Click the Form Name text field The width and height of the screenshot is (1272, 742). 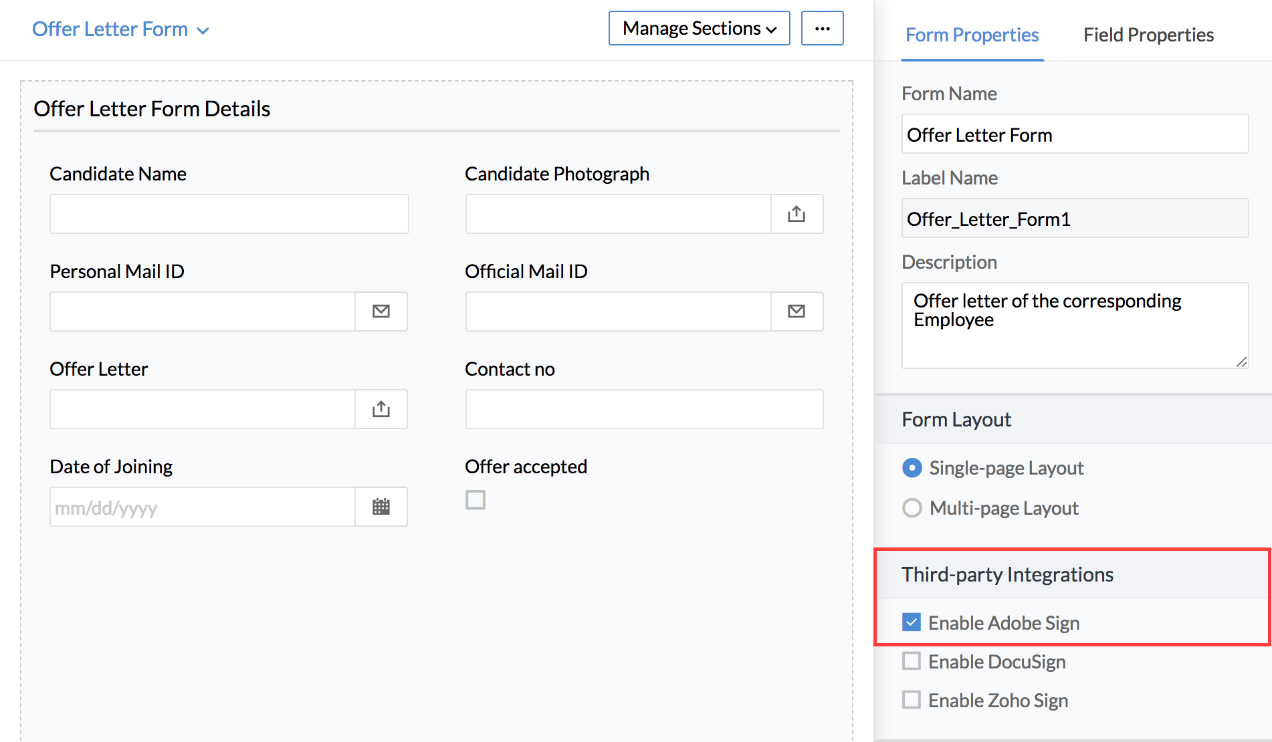pos(1074,134)
